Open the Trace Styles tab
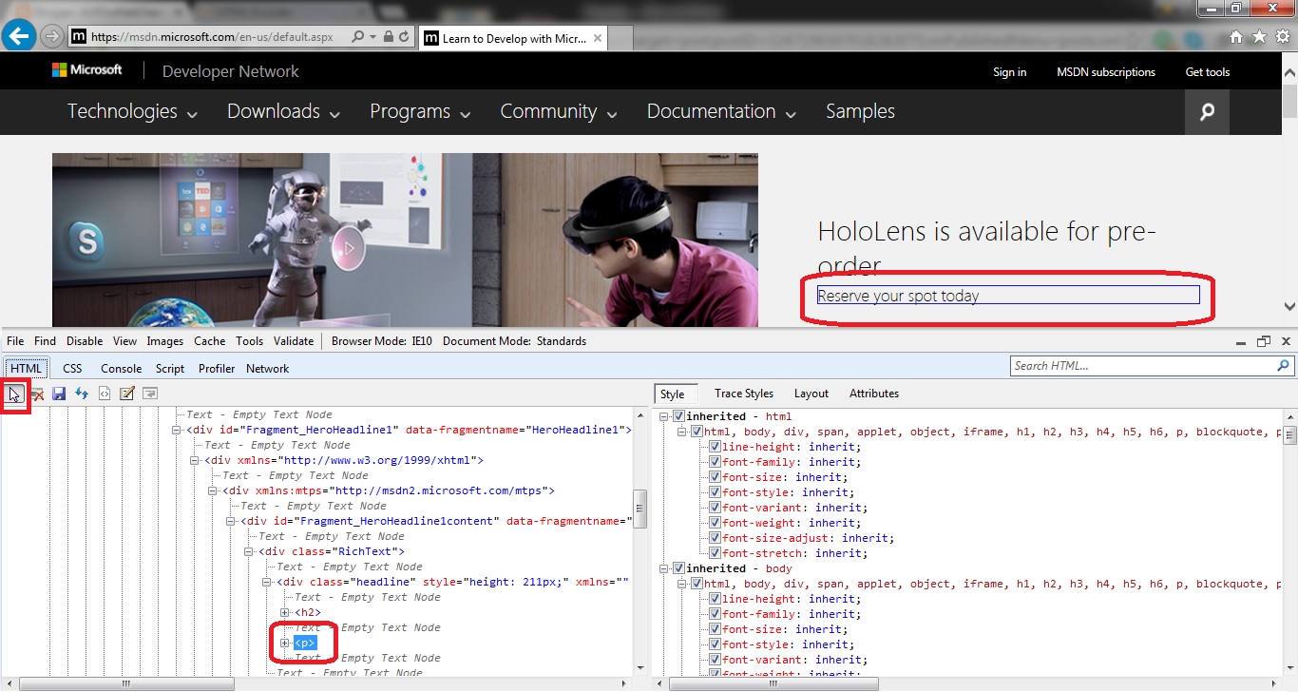The height and width of the screenshot is (692, 1298). tap(744, 394)
